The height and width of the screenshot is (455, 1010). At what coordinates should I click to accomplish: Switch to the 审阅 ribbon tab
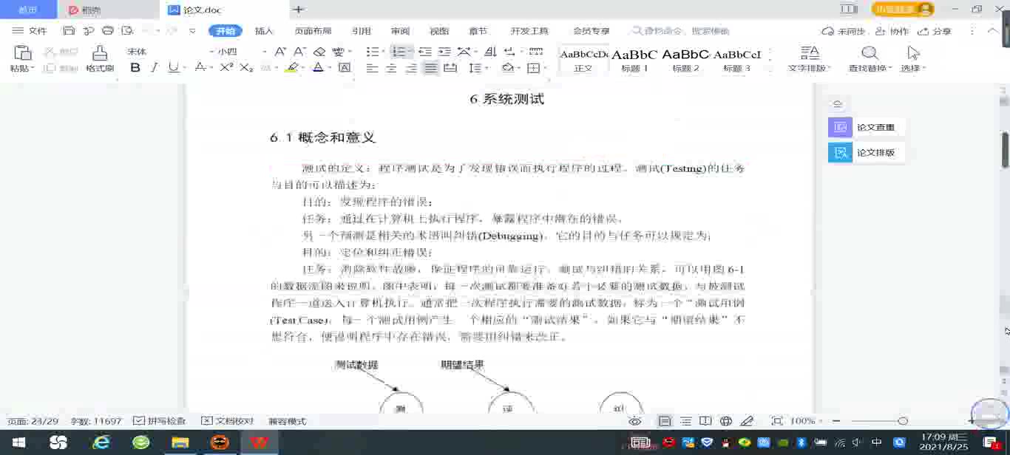[x=400, y=31]
